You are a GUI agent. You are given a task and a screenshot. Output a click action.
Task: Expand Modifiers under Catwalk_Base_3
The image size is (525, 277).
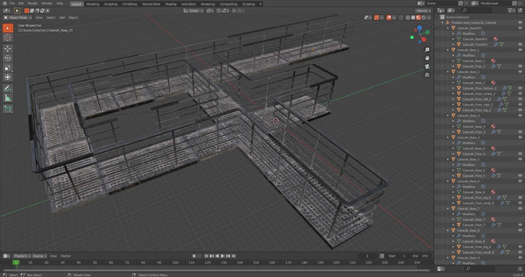click(x=453, y=121)
